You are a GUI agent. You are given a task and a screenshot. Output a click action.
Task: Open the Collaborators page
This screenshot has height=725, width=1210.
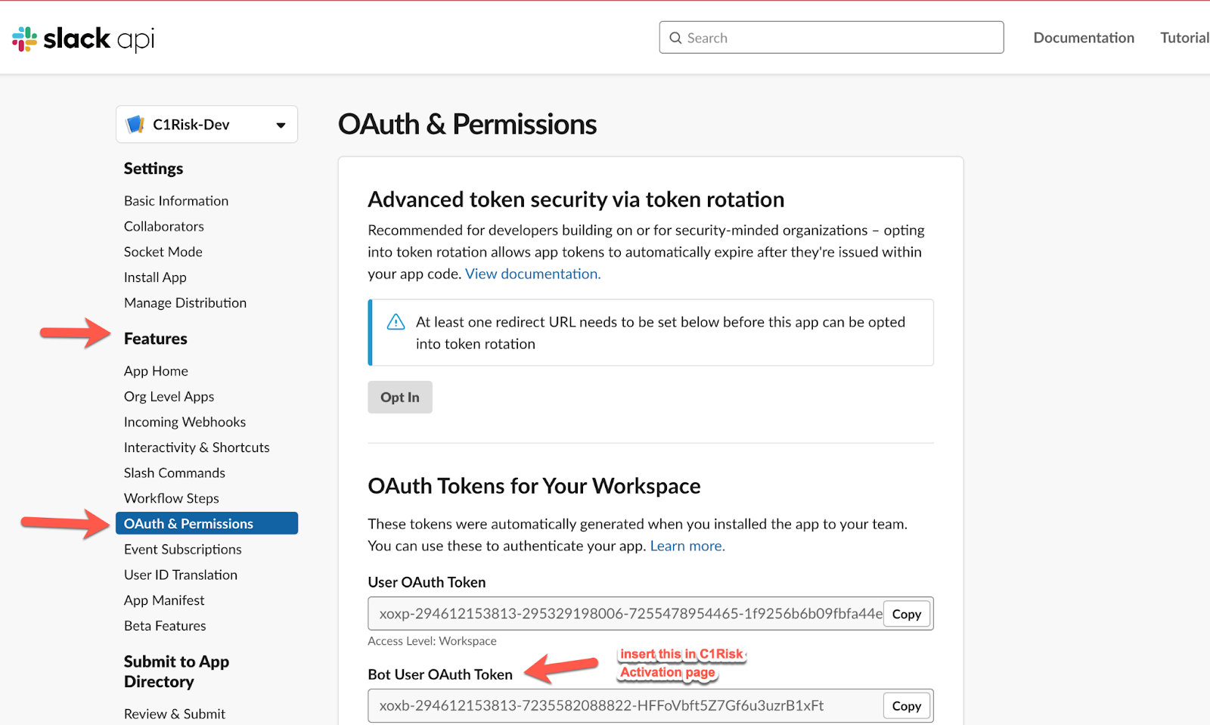164,226
